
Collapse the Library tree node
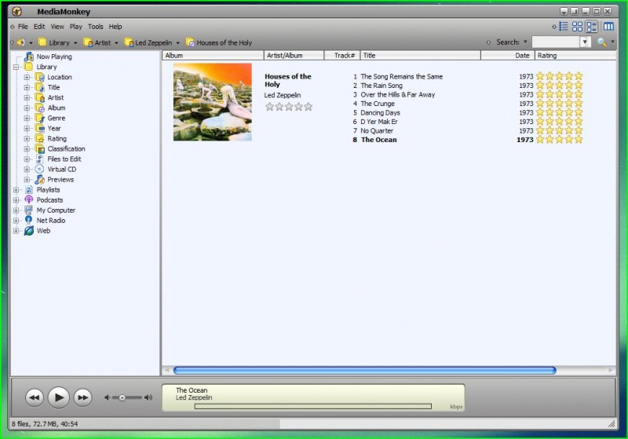tap(16, 68)
